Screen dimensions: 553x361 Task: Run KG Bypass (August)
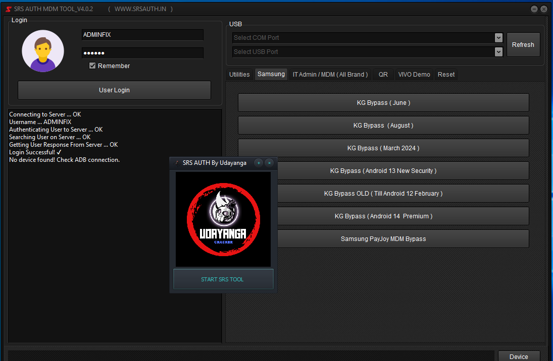tap(383, 126)
